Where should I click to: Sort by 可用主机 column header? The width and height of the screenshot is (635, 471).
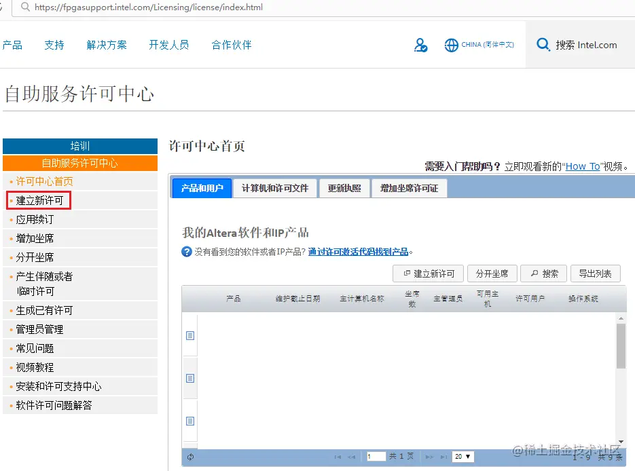point(487,299)
